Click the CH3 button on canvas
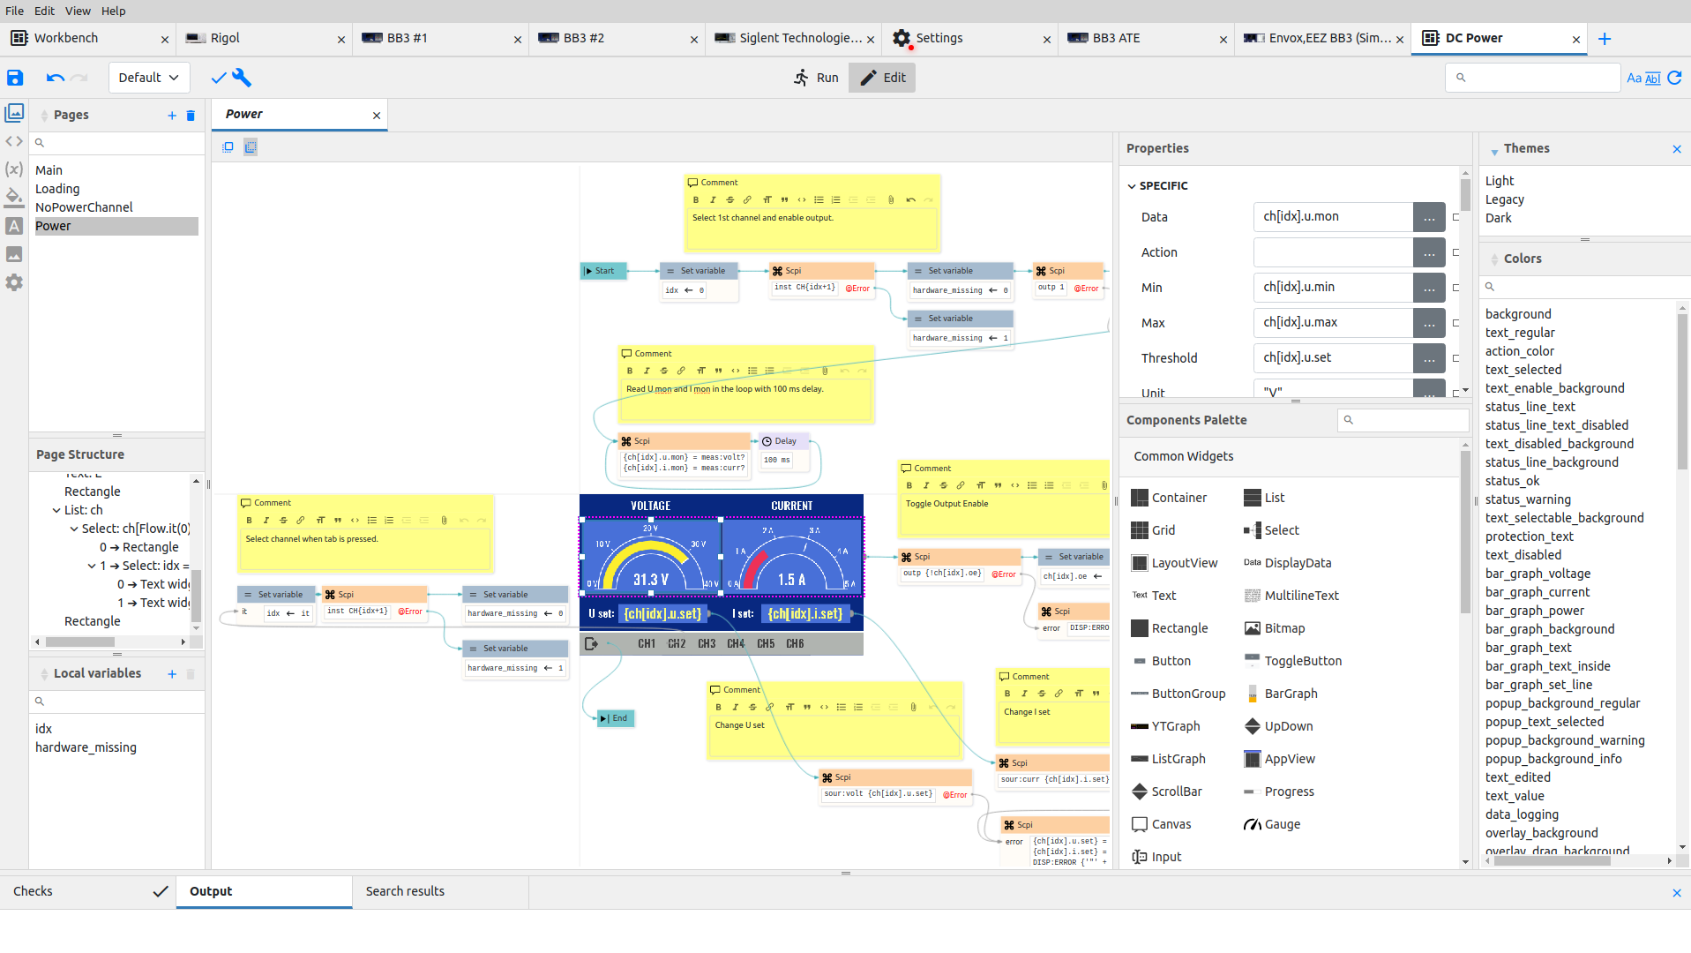The width and height of the screenshot is (1691, 953). pos(707,644)
